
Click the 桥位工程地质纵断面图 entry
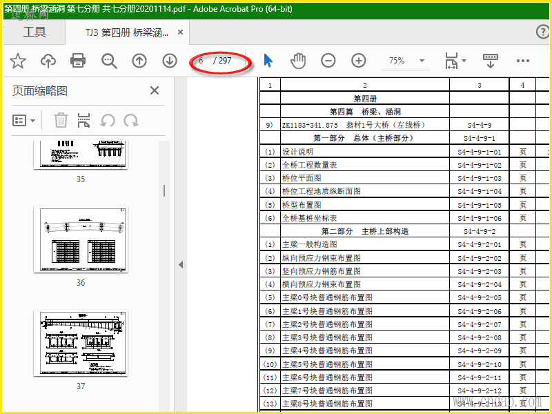click(322, 191)
